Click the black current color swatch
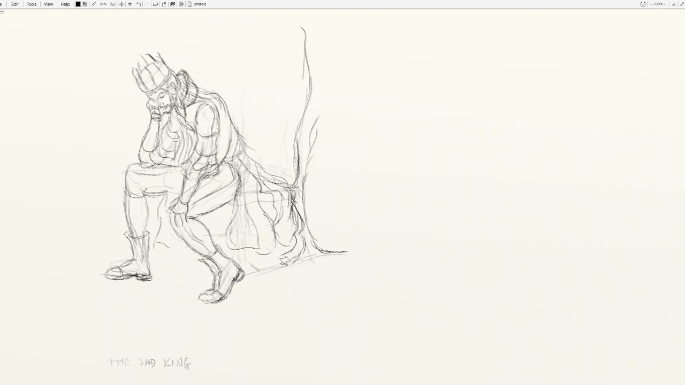The width and height of the screenshot is (685, 385). click(78, 4)
